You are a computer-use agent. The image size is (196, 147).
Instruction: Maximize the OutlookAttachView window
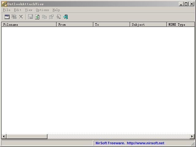tap(186, 4)
